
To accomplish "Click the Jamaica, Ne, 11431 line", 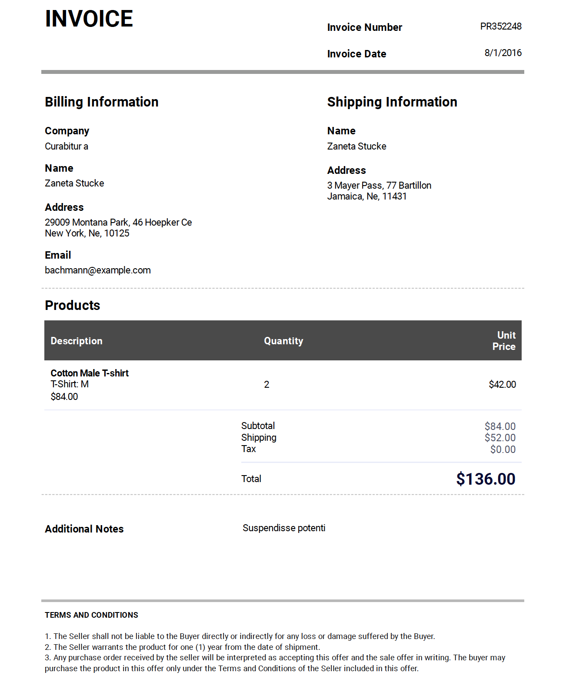I will 367,196.
